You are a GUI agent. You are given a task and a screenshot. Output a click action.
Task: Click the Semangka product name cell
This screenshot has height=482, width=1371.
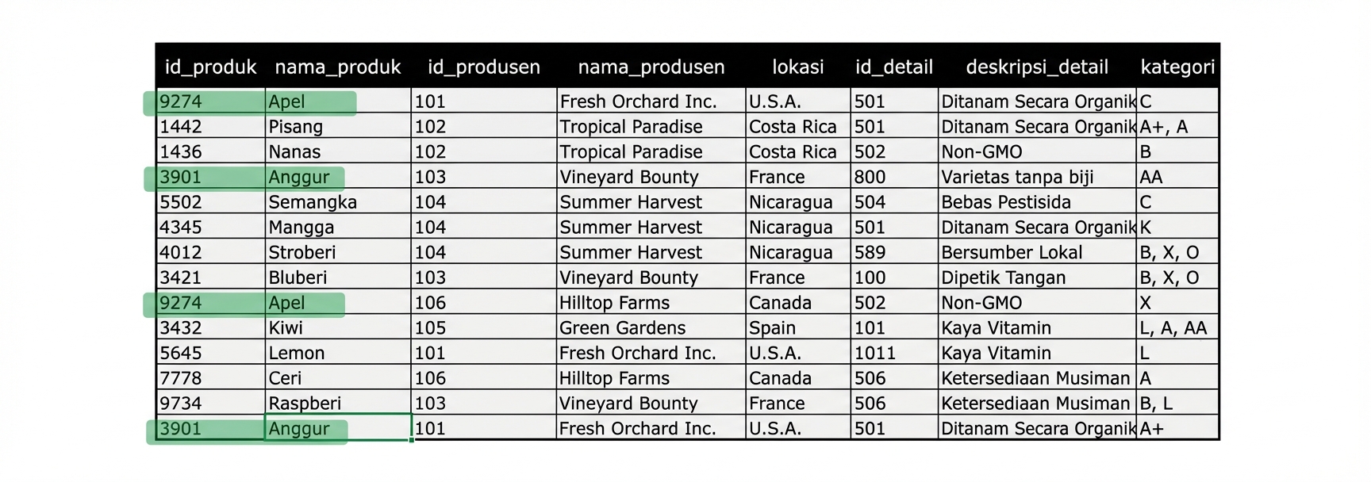pos(337,202)
